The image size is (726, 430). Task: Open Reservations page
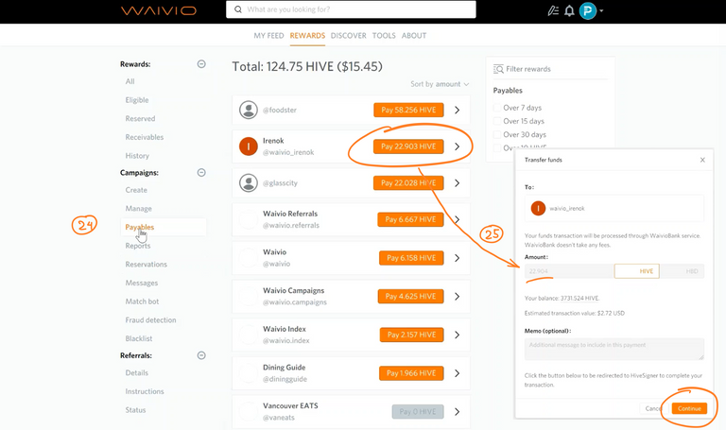click(x=147, y=264)
